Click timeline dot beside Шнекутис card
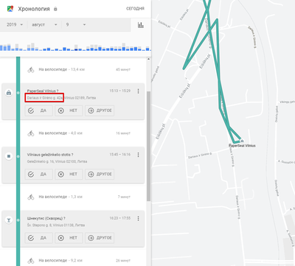Screen dimensions: 295x266 coord(18,220)
